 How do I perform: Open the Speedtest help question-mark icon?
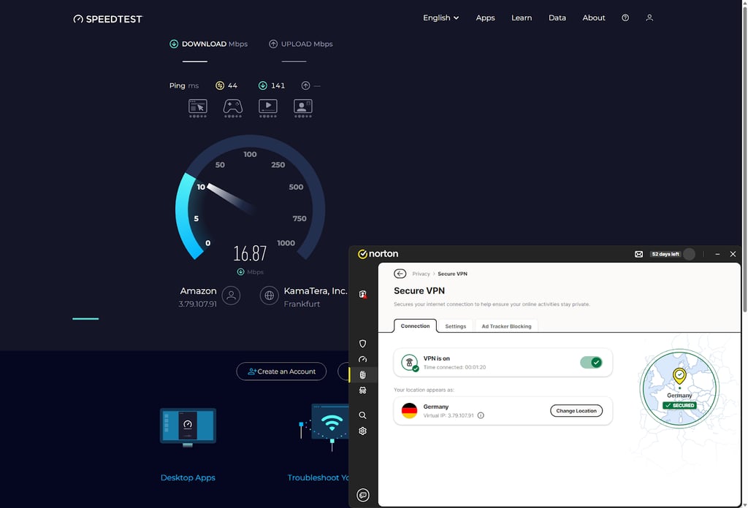tap(625, 18)
